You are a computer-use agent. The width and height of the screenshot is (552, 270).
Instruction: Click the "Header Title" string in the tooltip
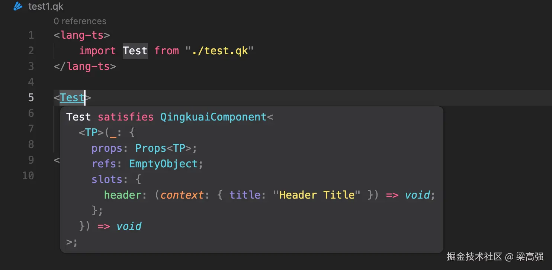point(317,195)
